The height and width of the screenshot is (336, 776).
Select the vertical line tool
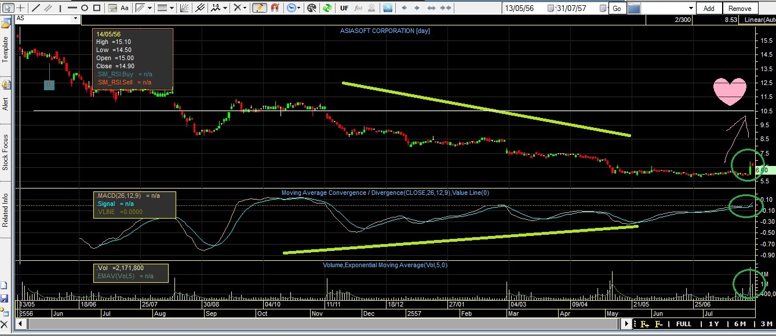click(60, 8)
